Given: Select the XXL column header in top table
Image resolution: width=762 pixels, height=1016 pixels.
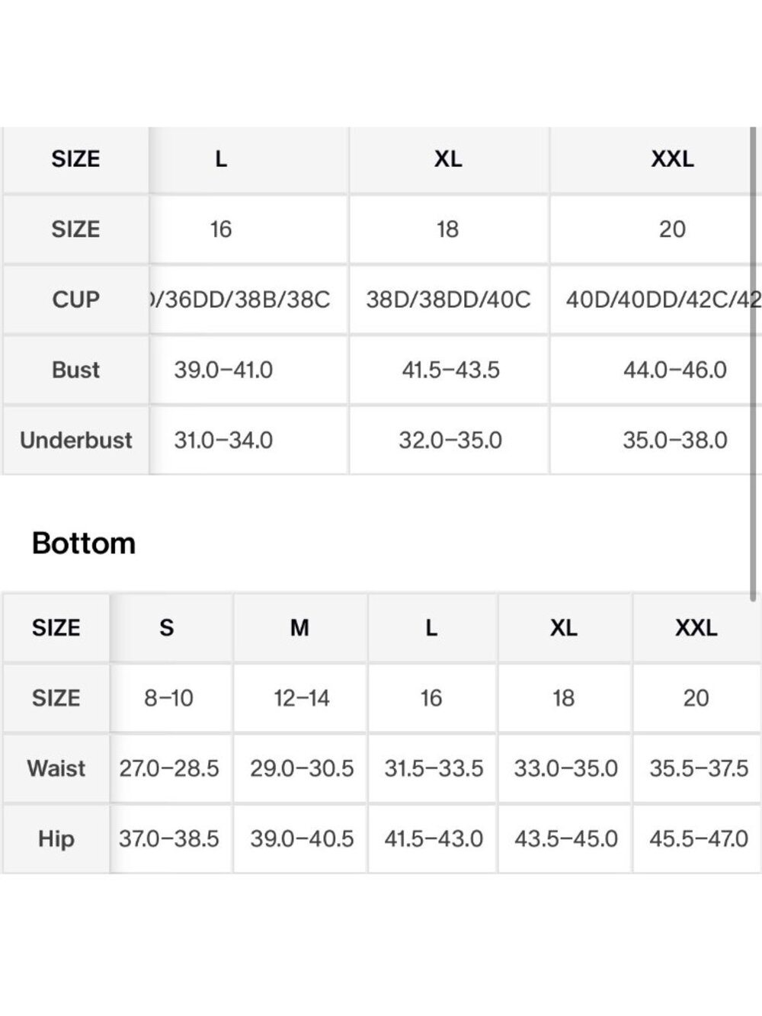Looking at the screenshot, I should coord(672,159).
